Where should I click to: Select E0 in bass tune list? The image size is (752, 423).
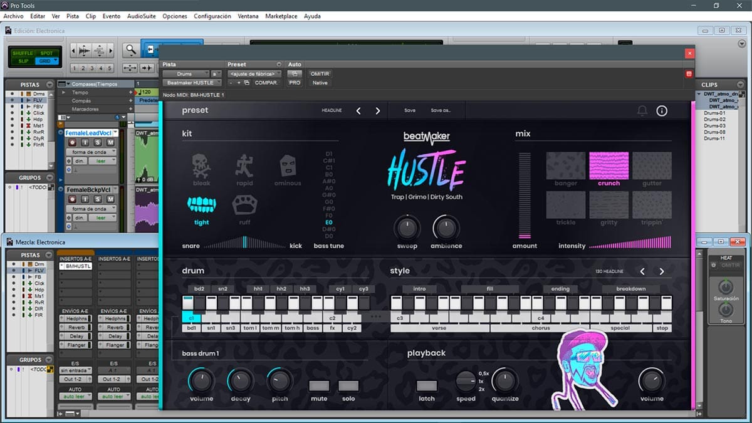click(x=329, y=222)
